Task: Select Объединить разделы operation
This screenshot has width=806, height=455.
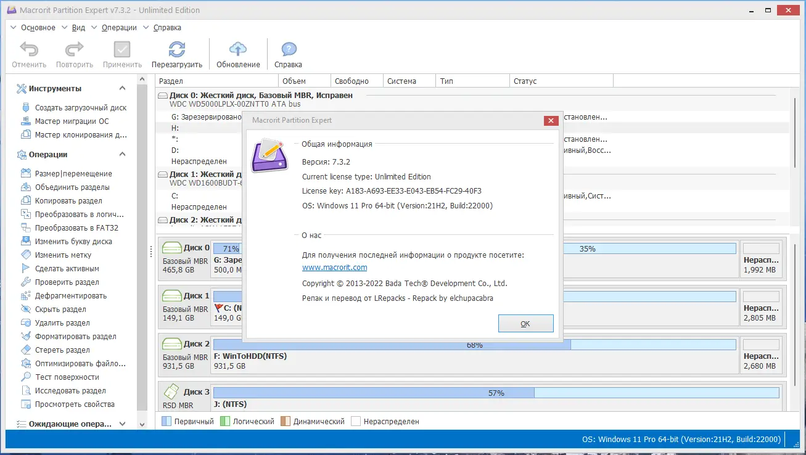Action: [65, 187]
